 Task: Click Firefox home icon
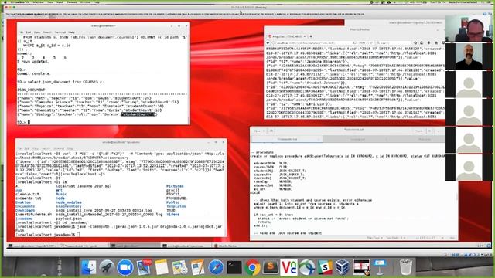click(436, 43)
